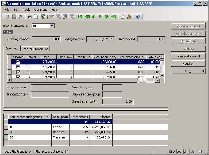209x155 pixels.
Task: Click the Ending balance field
Action: pos(101,39)
